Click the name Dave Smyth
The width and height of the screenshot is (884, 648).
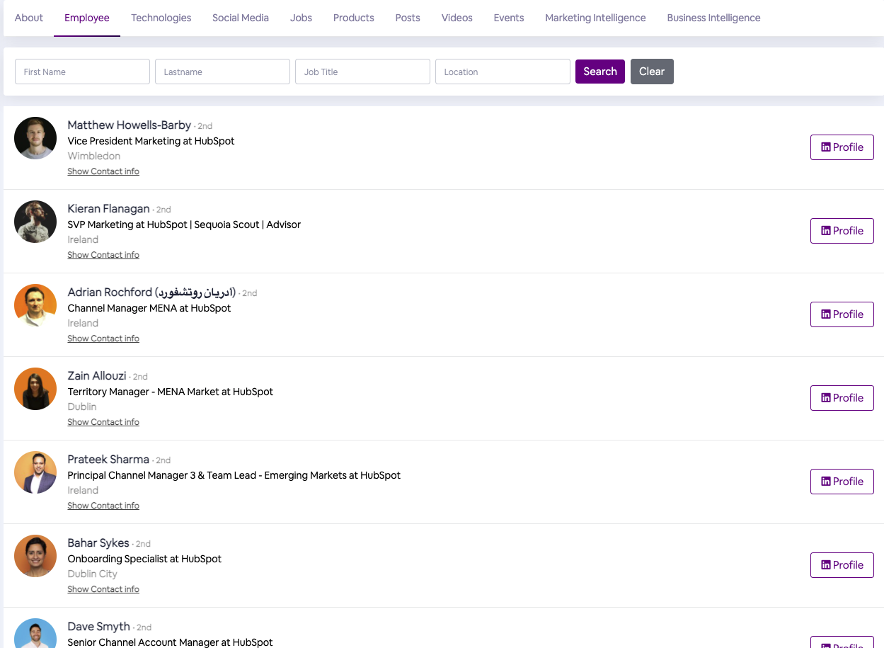pos(99,627)
